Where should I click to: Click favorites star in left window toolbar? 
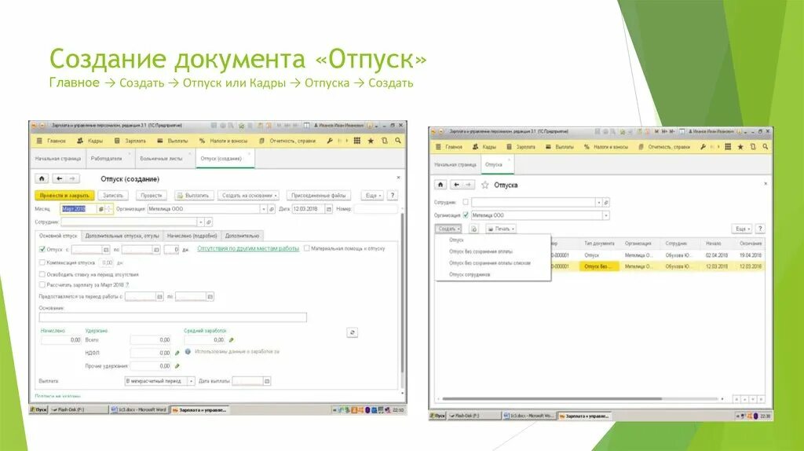click(x=371, y=141)
